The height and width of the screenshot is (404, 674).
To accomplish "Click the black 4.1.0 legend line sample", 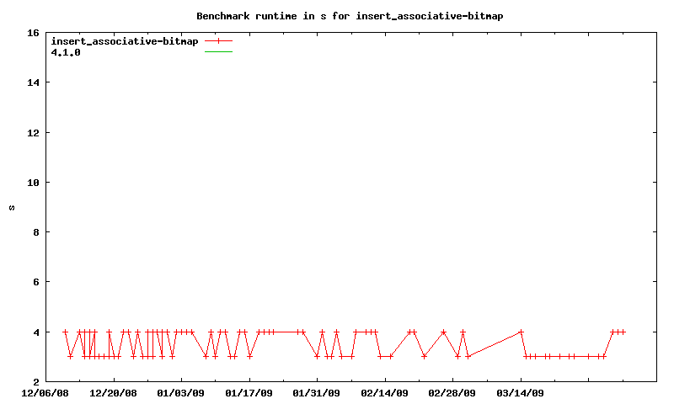I will click(x=218, y=51).
